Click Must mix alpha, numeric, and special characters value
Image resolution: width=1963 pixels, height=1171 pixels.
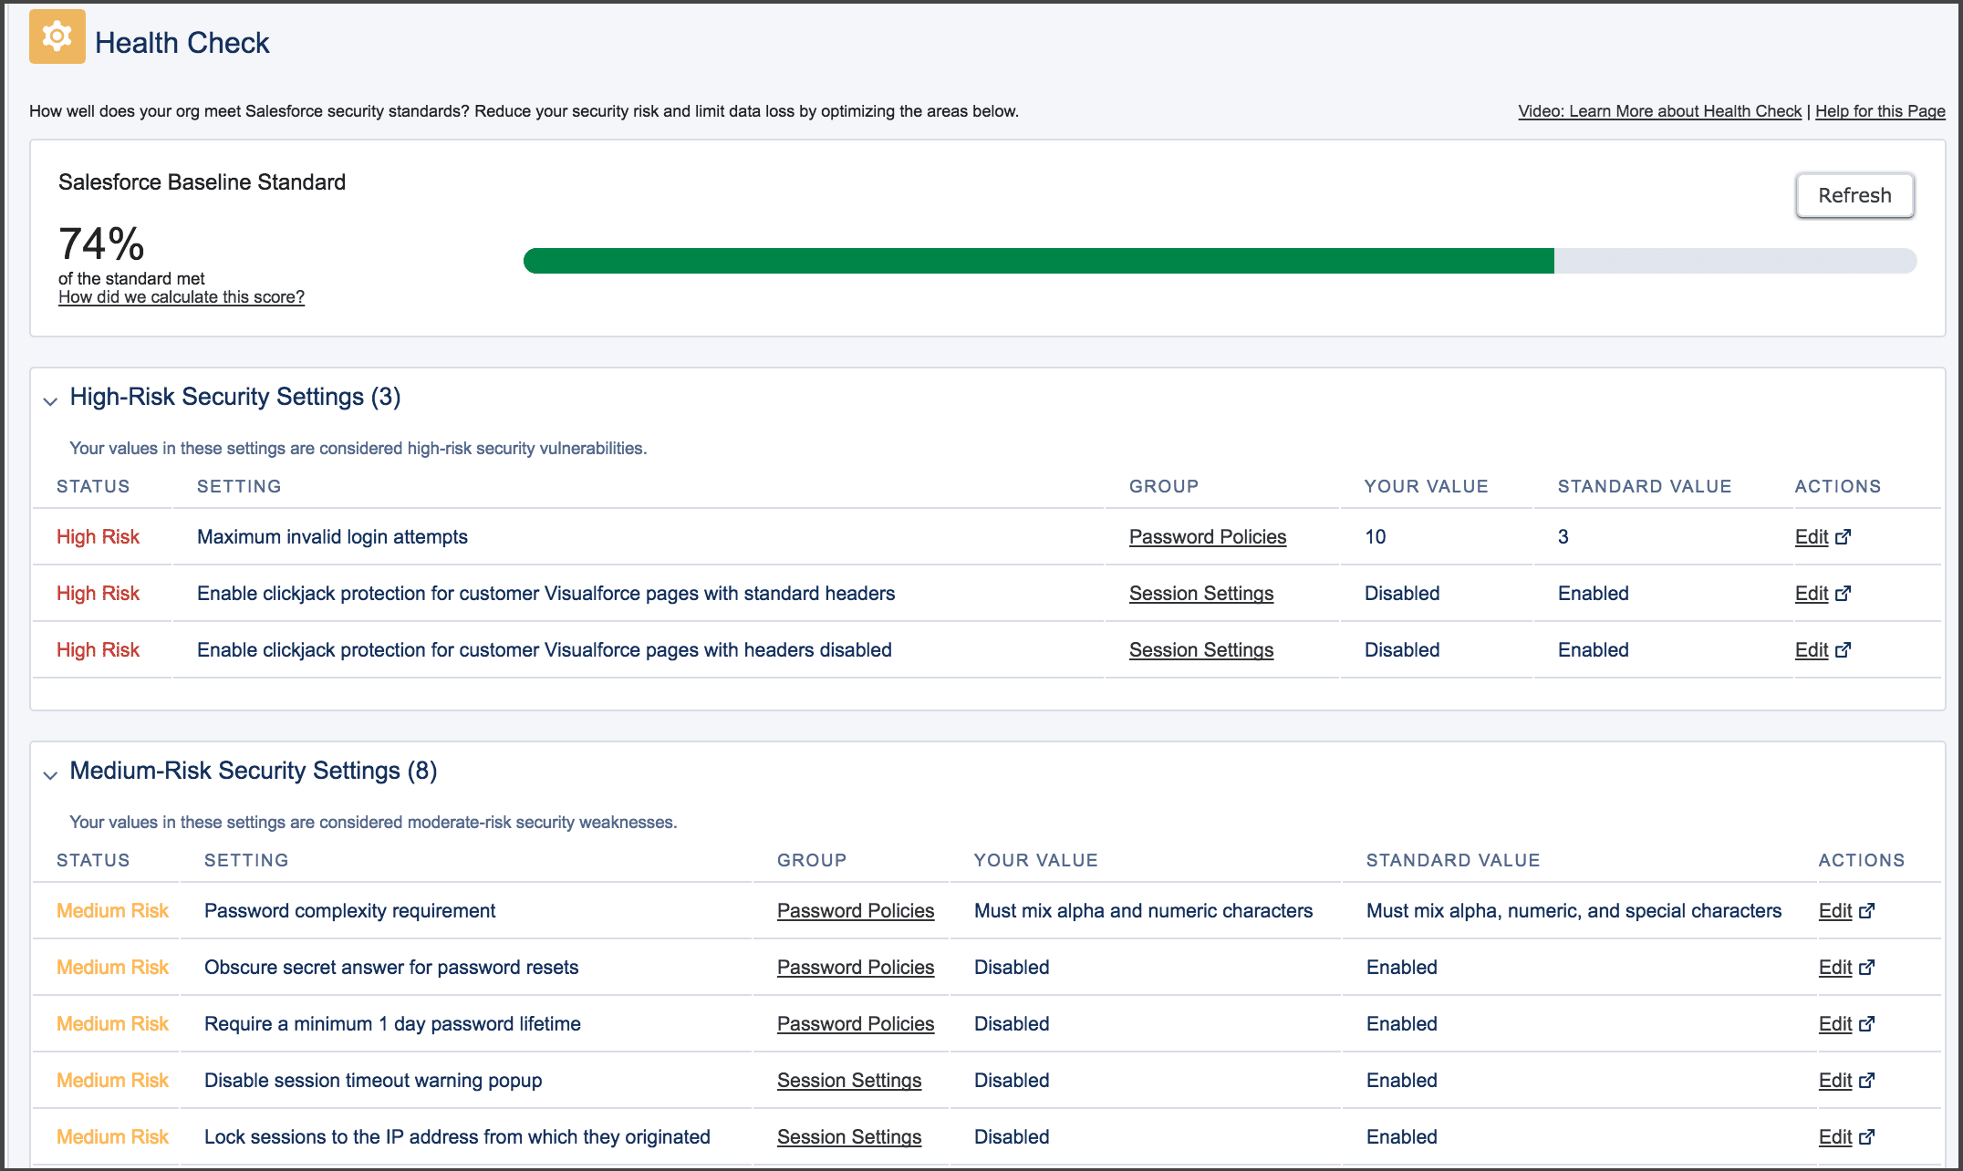[x=1574, y=911]
